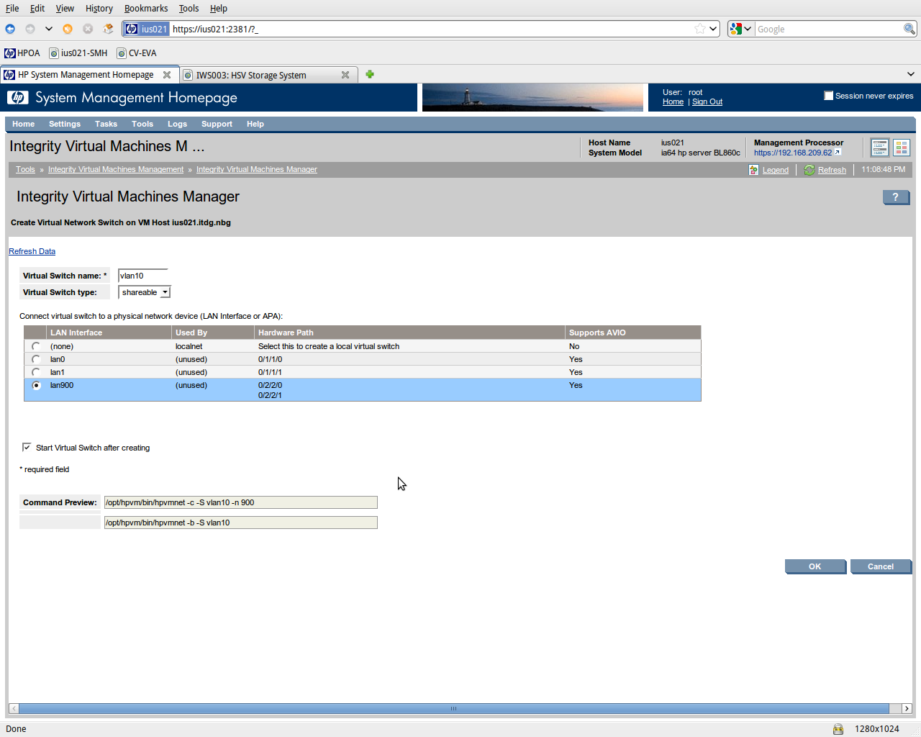Reload the page with the orange reload icon
This screenshot has width=921, height=737.
point(68,29)
